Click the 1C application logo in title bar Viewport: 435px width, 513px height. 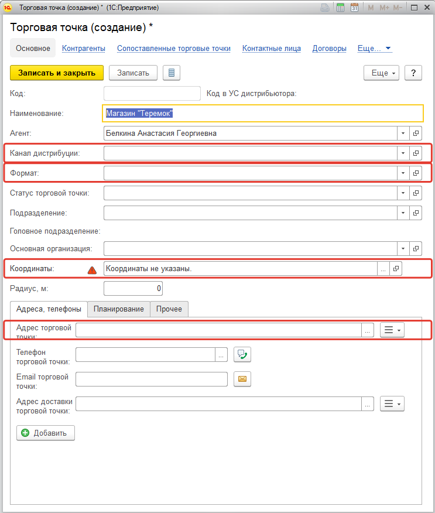(7, 8)
